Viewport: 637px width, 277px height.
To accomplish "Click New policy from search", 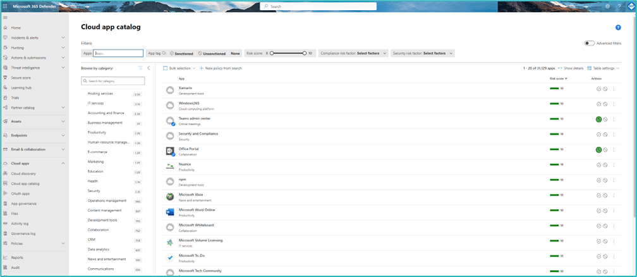I will (x=221, y=68).
